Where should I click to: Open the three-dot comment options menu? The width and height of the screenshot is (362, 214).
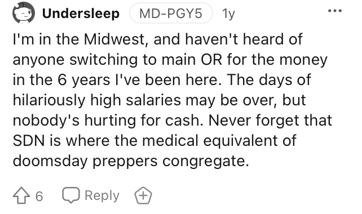(335, 11)
